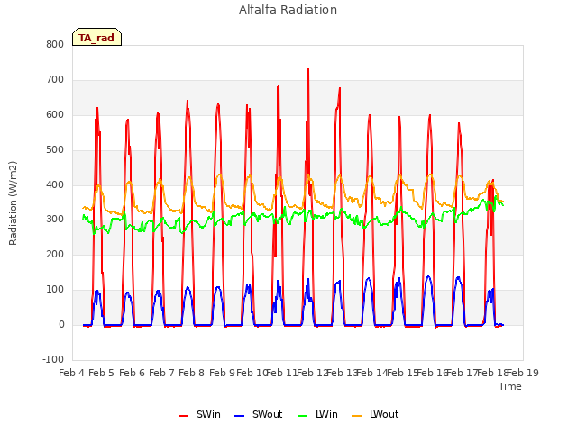Viewport: 577px width, 432px height.
Task: Click the 500 y-axis tick label
Action: tap(55, 150)
